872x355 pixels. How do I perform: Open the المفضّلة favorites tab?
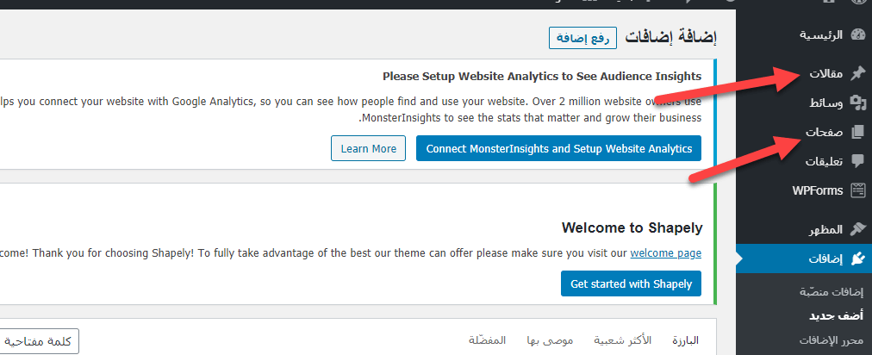(x=487, y=340)
